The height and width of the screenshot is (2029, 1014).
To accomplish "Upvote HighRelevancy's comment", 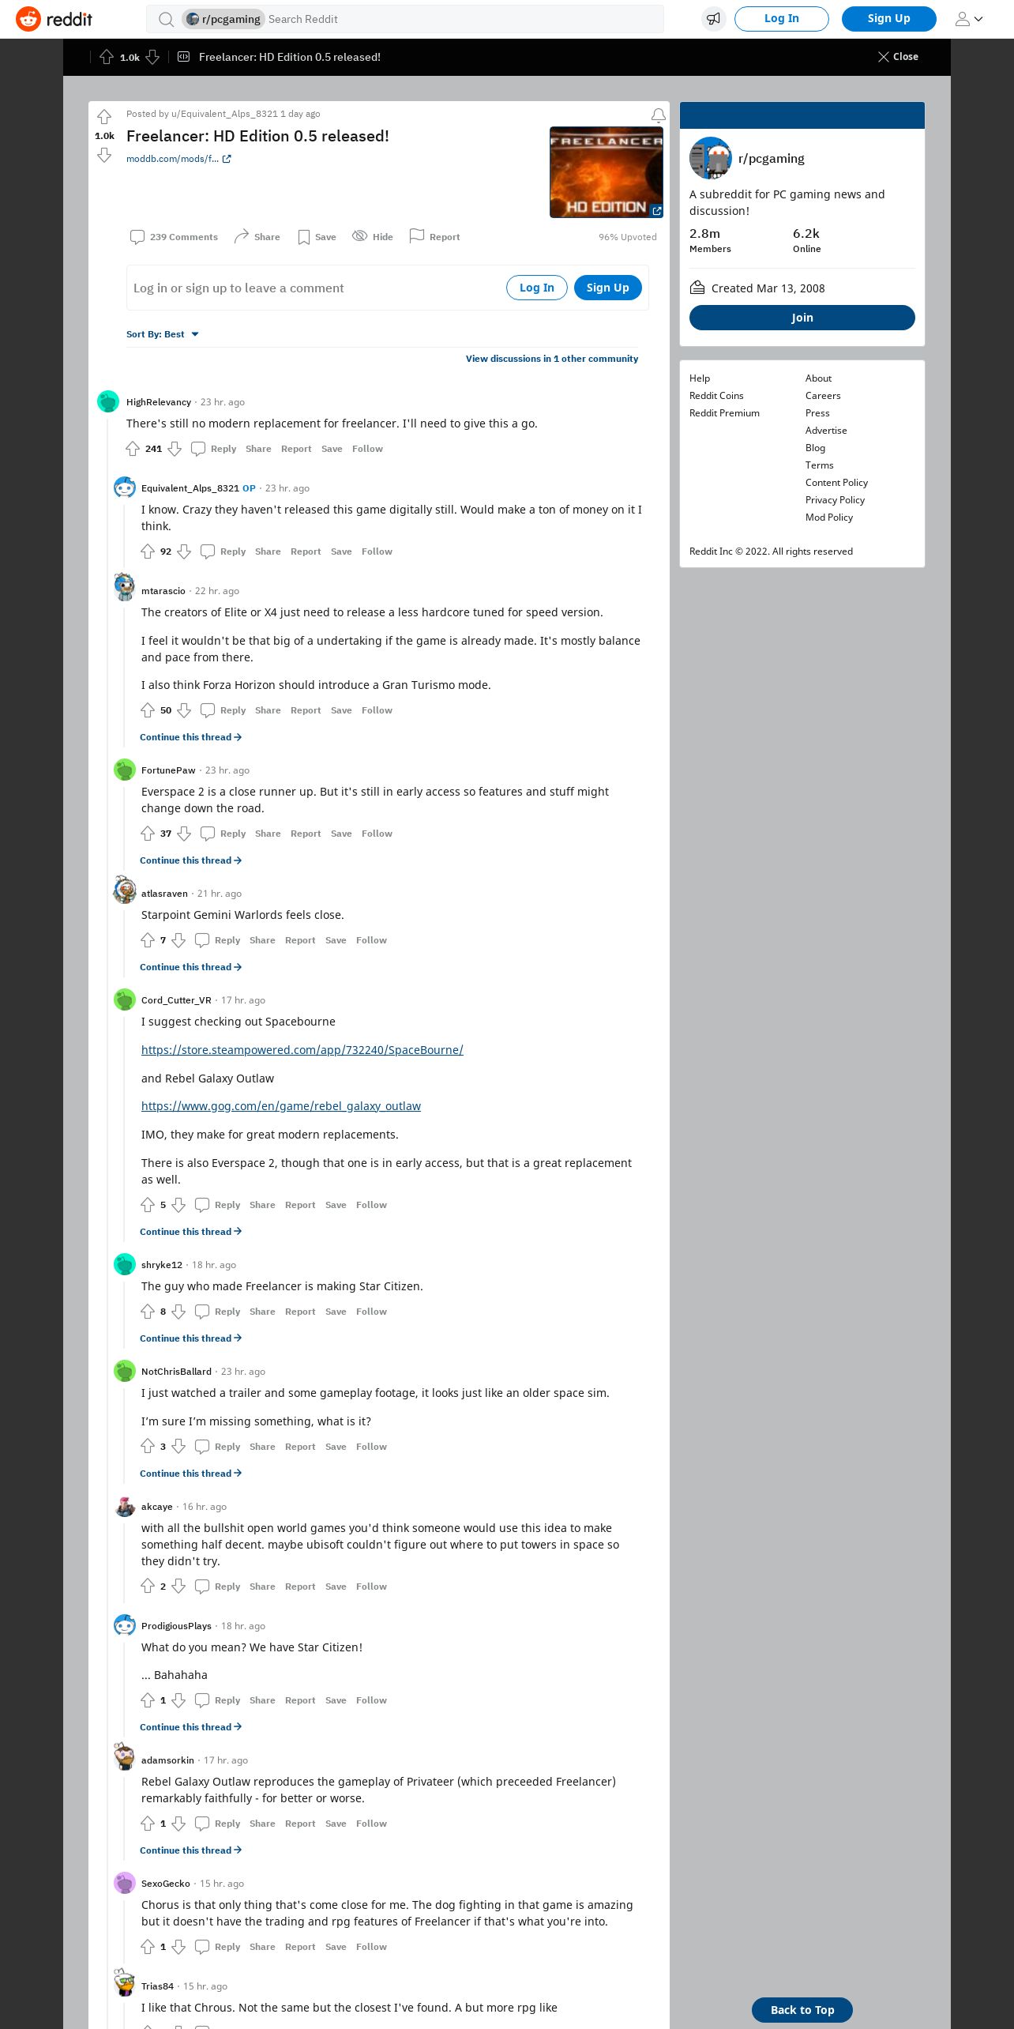I will (x=133, y=449).
